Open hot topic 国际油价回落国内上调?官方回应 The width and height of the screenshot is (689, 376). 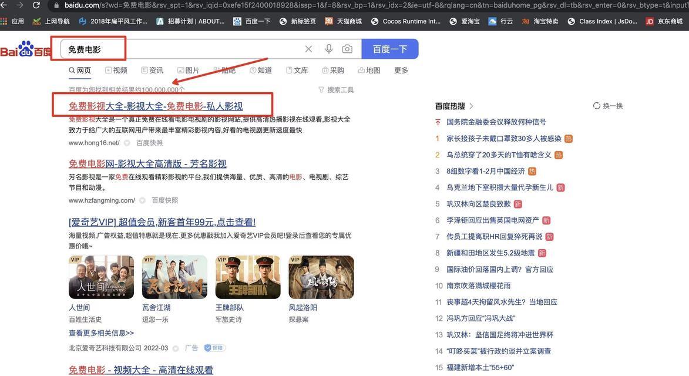coord(500,269)
